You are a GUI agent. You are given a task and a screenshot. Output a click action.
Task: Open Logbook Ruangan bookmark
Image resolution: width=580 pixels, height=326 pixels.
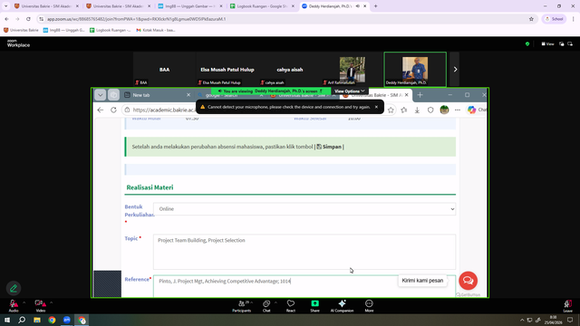tap(110, 30)
